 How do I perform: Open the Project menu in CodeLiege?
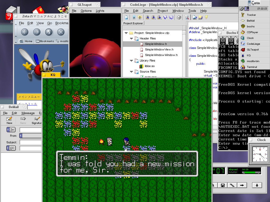[x=162, y=11]
